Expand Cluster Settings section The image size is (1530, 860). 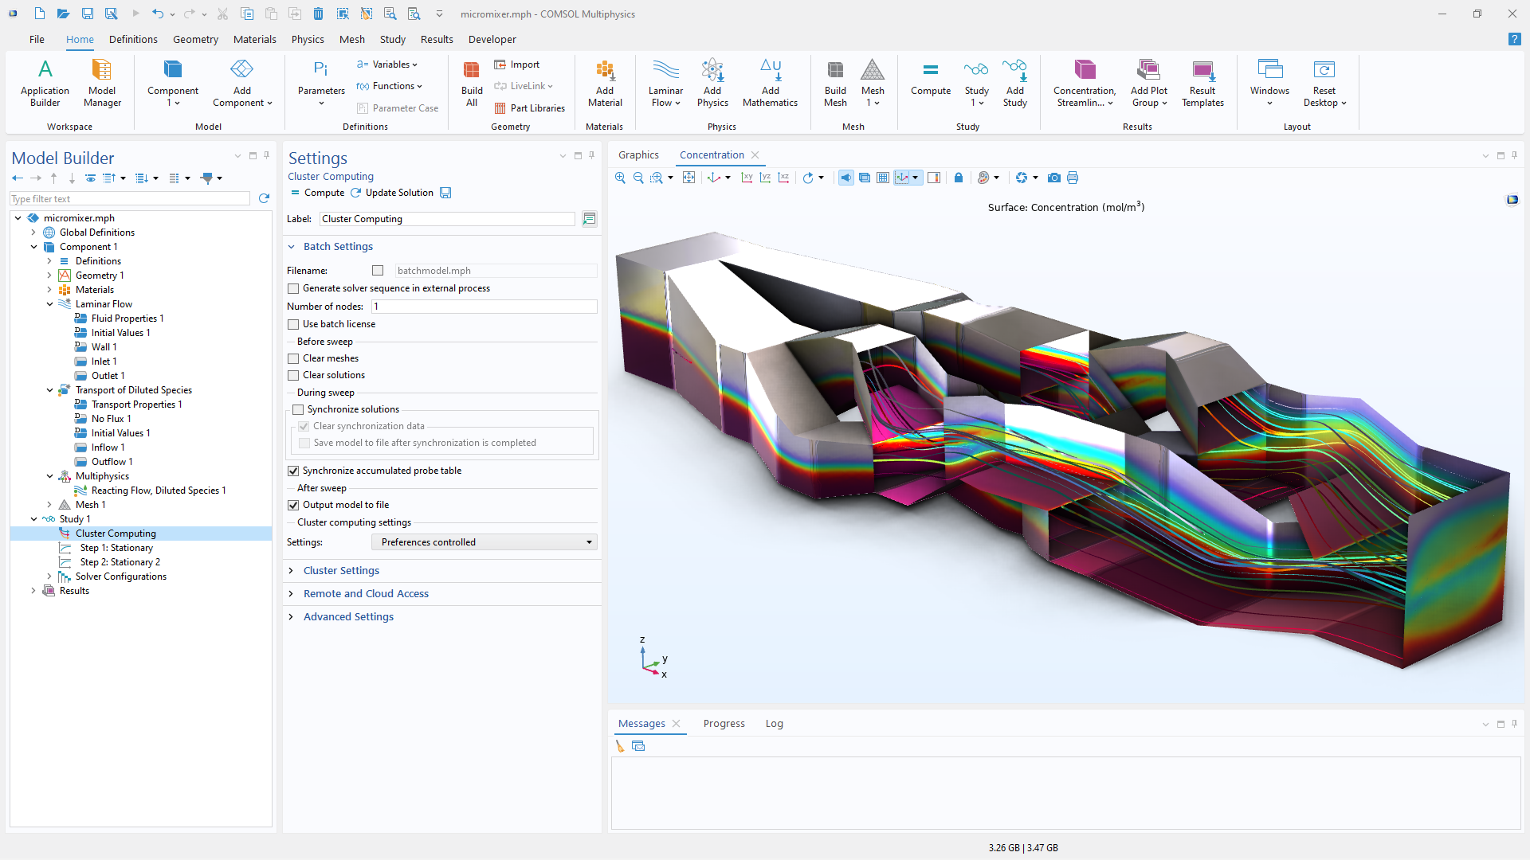pyautogui.click(x=341, y=571)
